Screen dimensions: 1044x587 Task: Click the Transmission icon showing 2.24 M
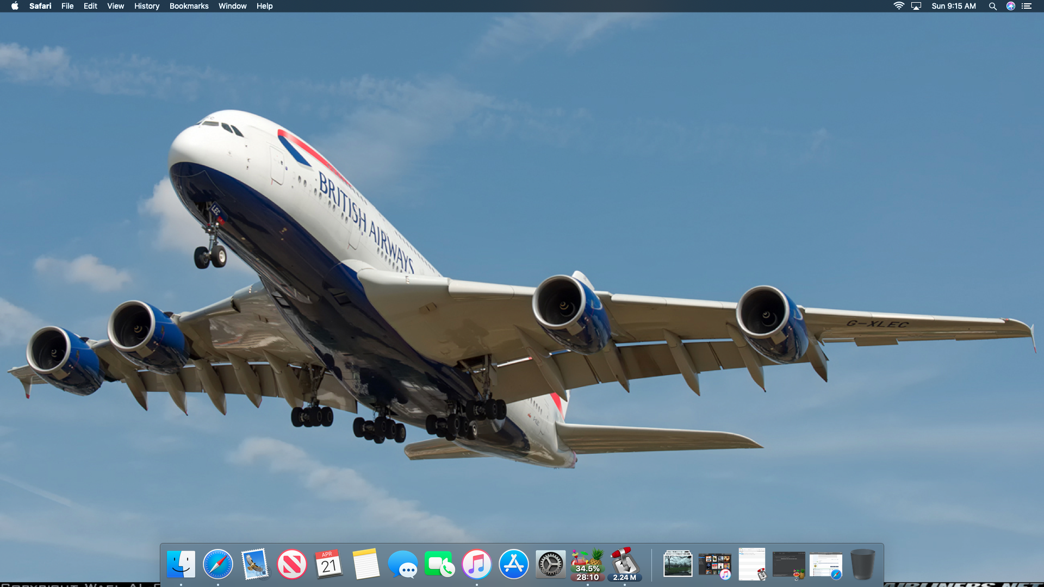(625, 564)
